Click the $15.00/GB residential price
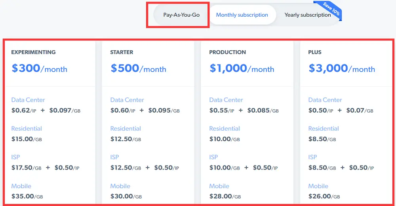Image resolution: width=396 pixels, height=206 pixels. click(x=27, y=139)
